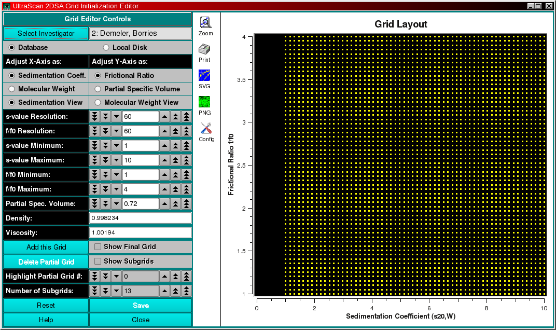Switch to Sedimentation View

click(x=12, y=103)
